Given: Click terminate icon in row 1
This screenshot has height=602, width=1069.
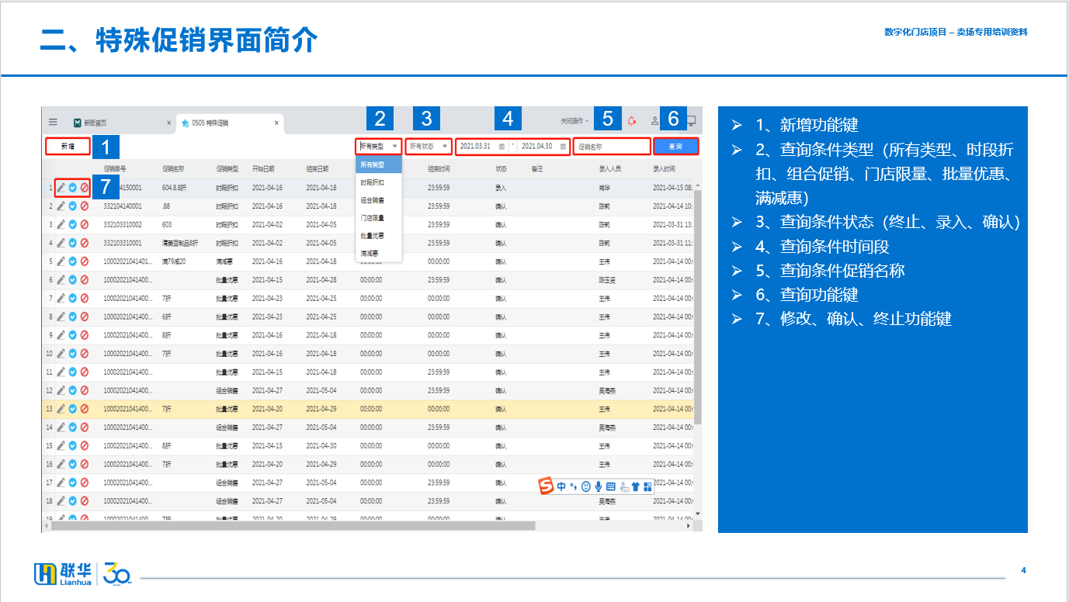Looking at the screenshot, I should pyautogui.click(x=85, y=187).
